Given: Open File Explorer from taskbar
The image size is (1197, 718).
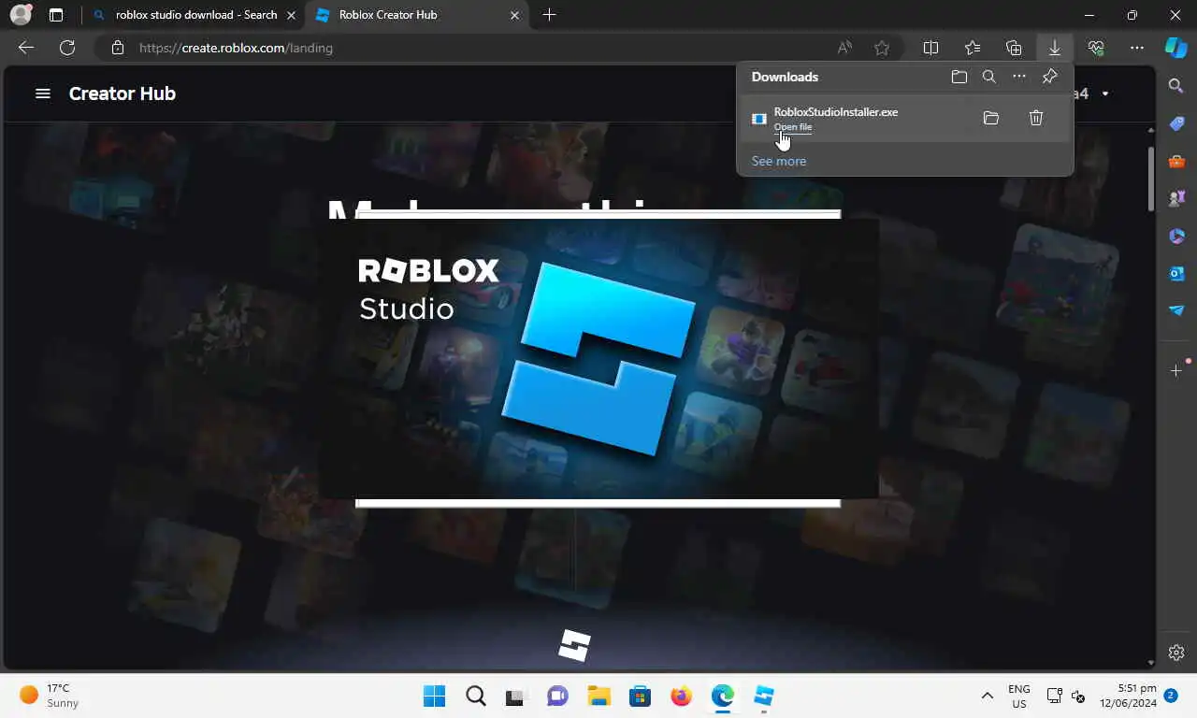Looking at the screenshot, I should (x=598, y=696).
